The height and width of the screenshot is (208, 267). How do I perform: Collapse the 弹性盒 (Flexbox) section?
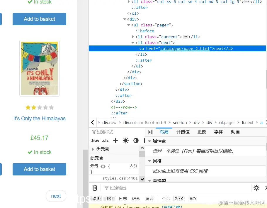pyautogui.click(x=150, y=141)
